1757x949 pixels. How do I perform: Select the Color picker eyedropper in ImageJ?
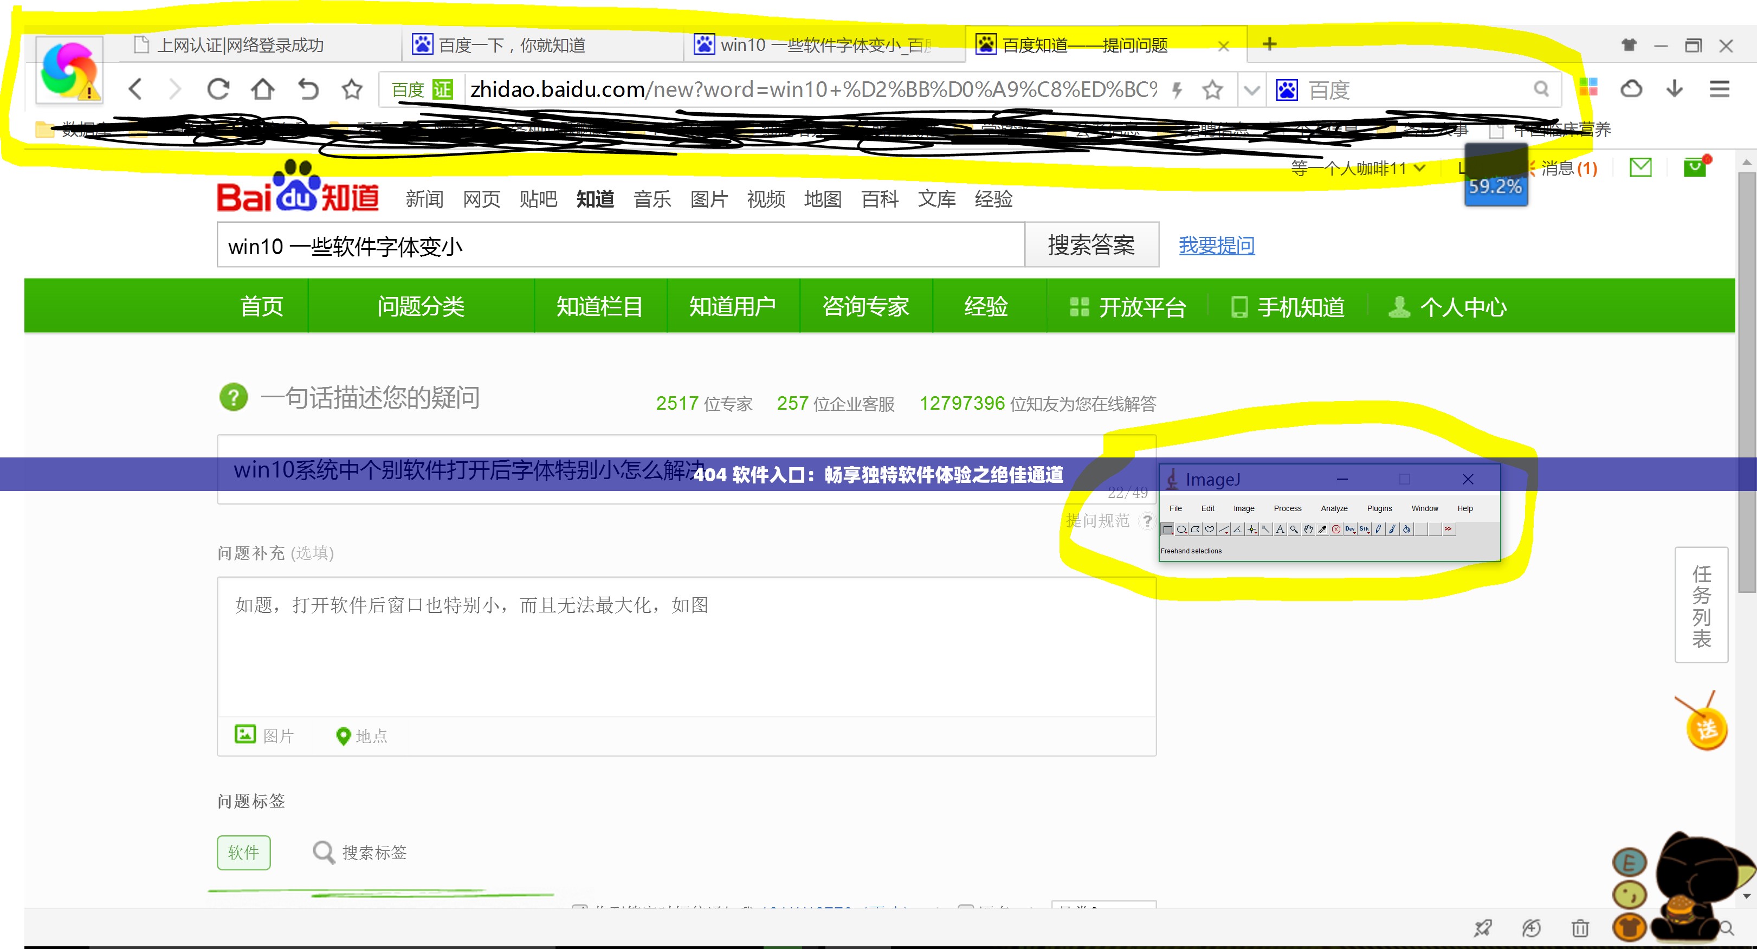click(x=1322, y=530)
